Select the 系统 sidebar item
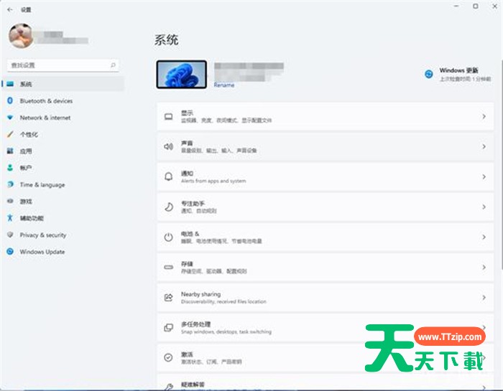This screenshot has width=503, height=391. coord(63,84)
